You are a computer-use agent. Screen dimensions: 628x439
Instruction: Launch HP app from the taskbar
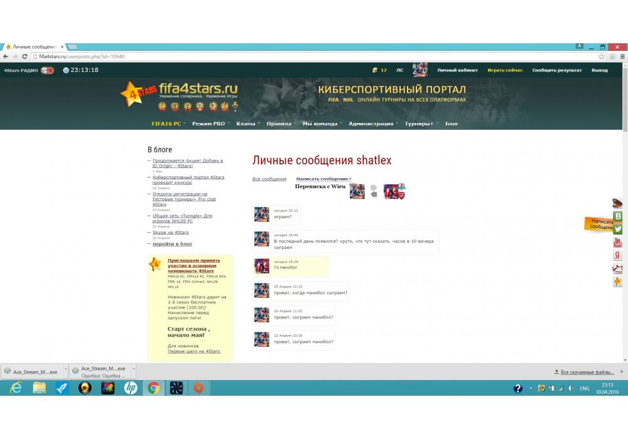pos(131,388)
